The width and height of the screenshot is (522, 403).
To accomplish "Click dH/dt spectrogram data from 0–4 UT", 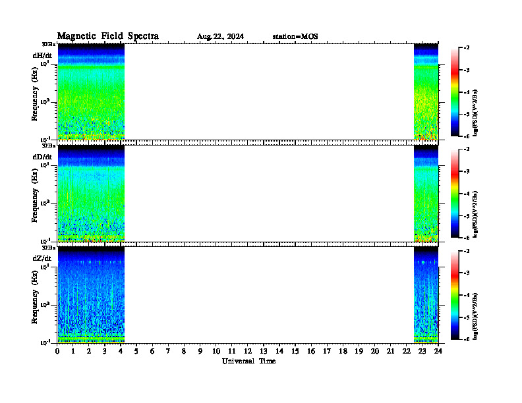I will 91,92.
